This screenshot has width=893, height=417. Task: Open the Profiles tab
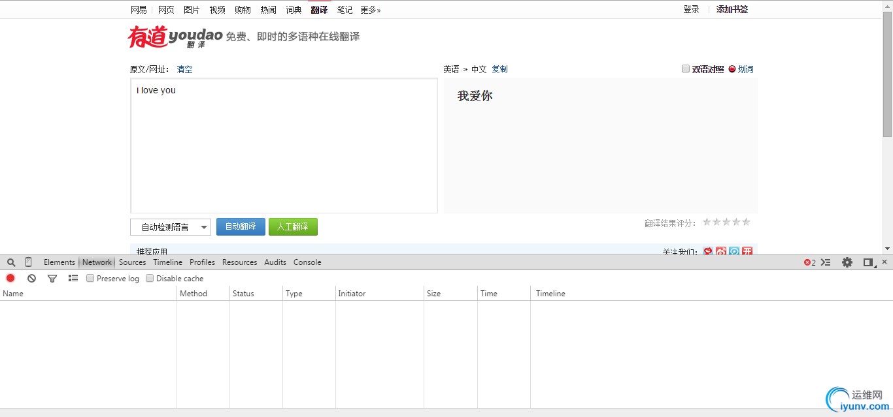[203, 262]
